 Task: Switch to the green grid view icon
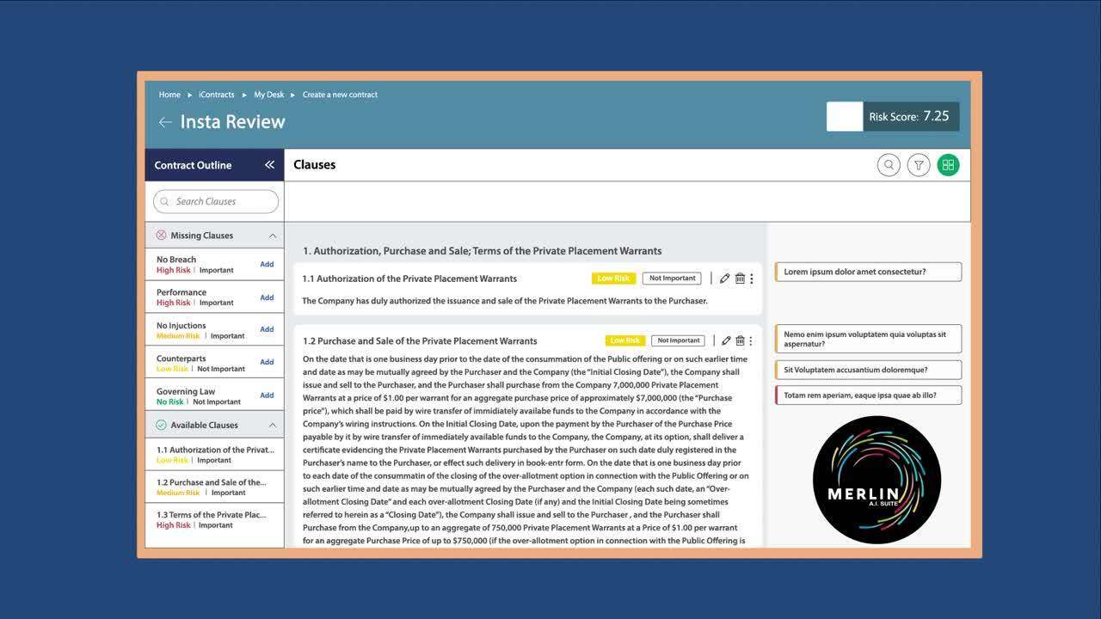[948, 165]
